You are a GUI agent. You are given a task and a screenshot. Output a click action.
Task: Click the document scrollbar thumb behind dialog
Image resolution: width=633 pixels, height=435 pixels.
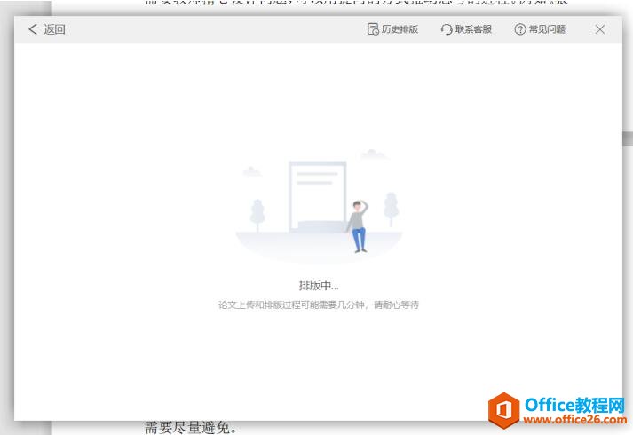(628, 138)
